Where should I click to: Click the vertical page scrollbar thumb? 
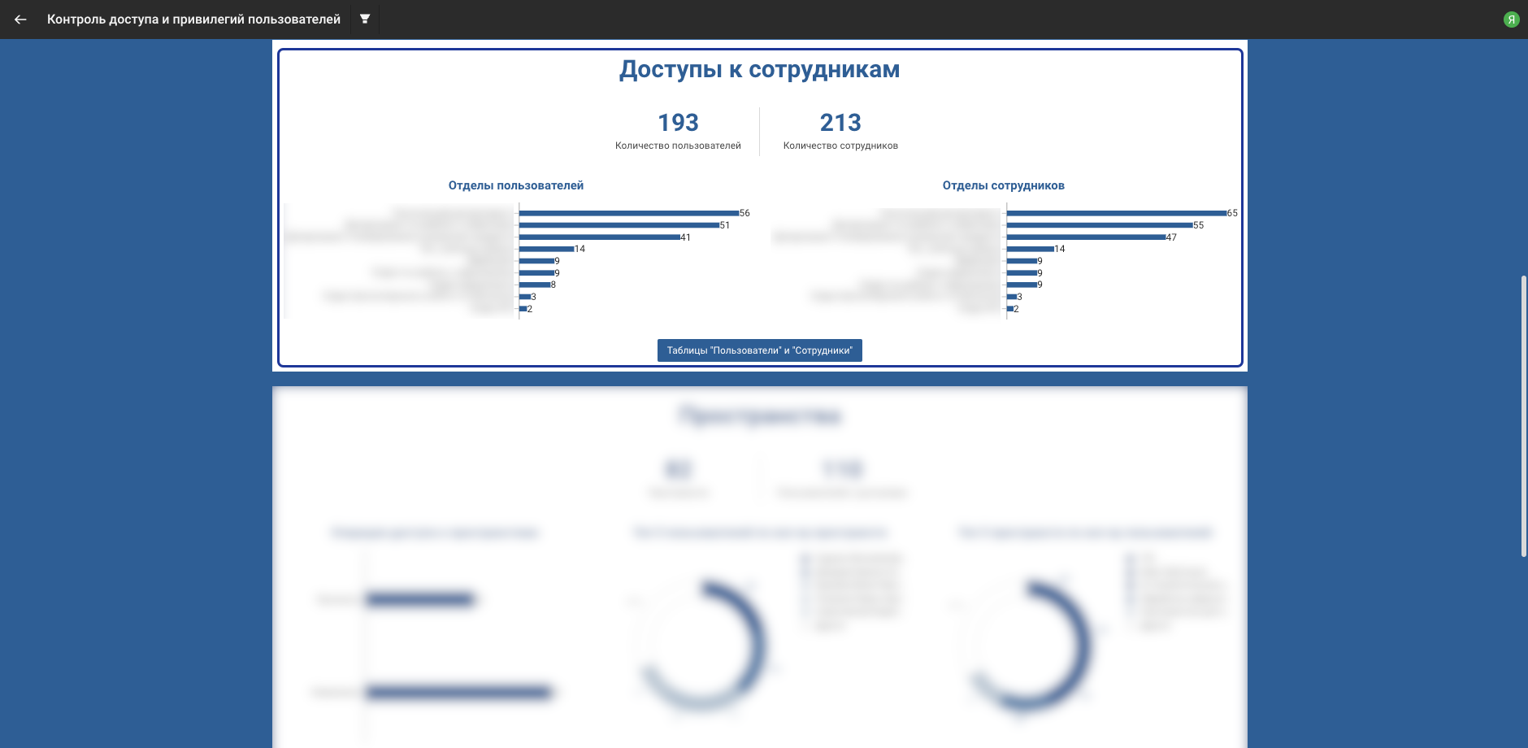[1523, 415]
